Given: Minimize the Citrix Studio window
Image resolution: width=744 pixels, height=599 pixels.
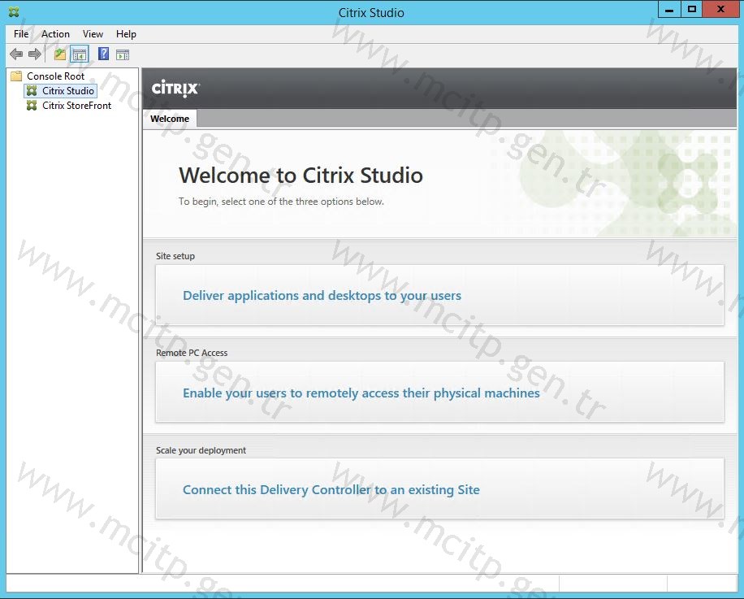Looking at the screenshot, I should (669, 10).
